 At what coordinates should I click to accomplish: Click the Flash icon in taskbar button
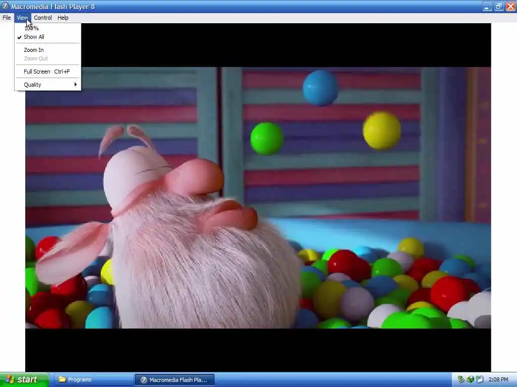(x=144, y=380)
